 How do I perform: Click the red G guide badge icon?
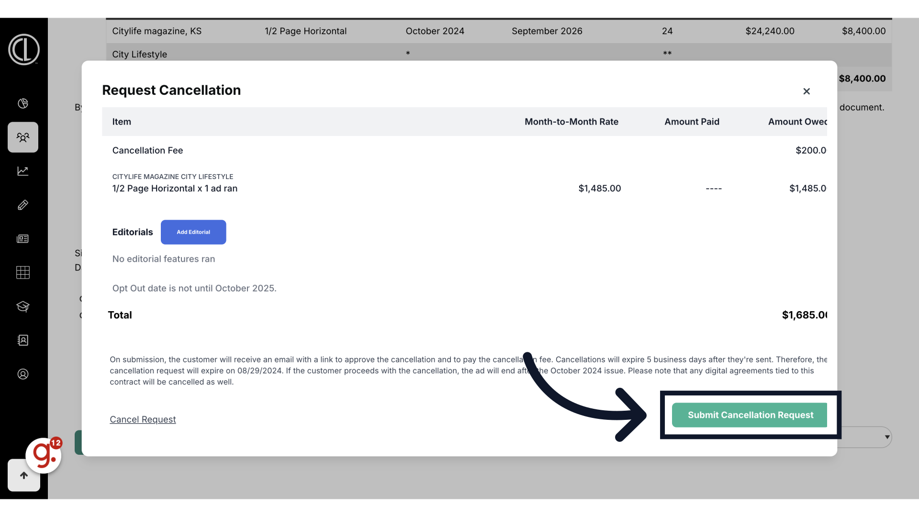tap(44, 455)
